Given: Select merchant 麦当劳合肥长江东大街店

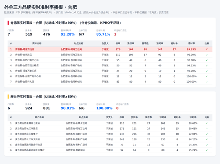Looking at the screenshot, I should tap(27, 139).
